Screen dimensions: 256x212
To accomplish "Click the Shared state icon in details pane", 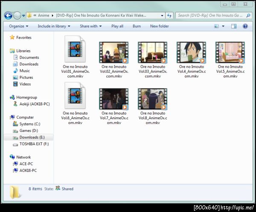I will coord(58,188).
